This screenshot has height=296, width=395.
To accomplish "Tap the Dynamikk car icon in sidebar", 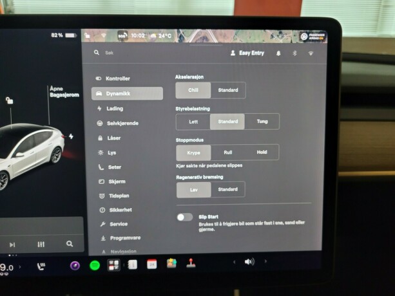I will (99, 93).
